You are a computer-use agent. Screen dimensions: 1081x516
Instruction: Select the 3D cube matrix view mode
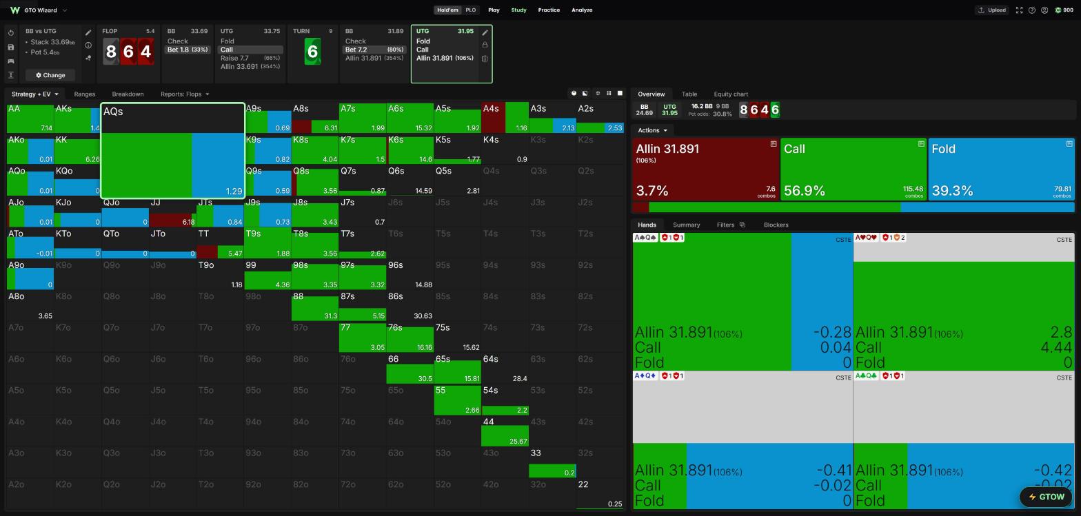[x=574, y=94]
